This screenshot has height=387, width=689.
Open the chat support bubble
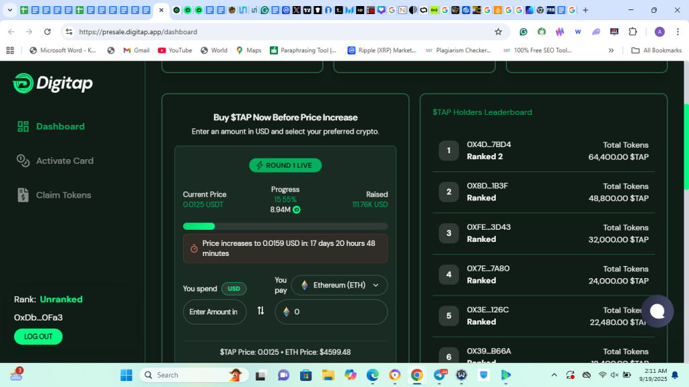coord(657,311)
